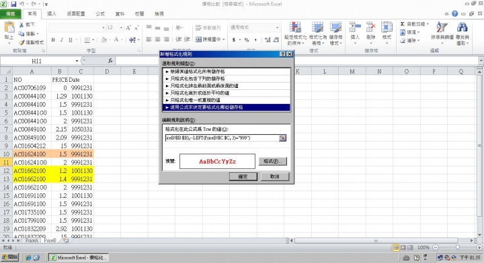Screen dimensions: 484x263
Task: Toggle Wrap Text option
Action: coord(208,28)
